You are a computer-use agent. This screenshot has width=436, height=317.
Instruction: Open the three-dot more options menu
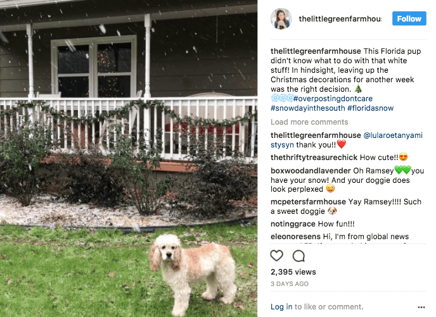point(421,307)
